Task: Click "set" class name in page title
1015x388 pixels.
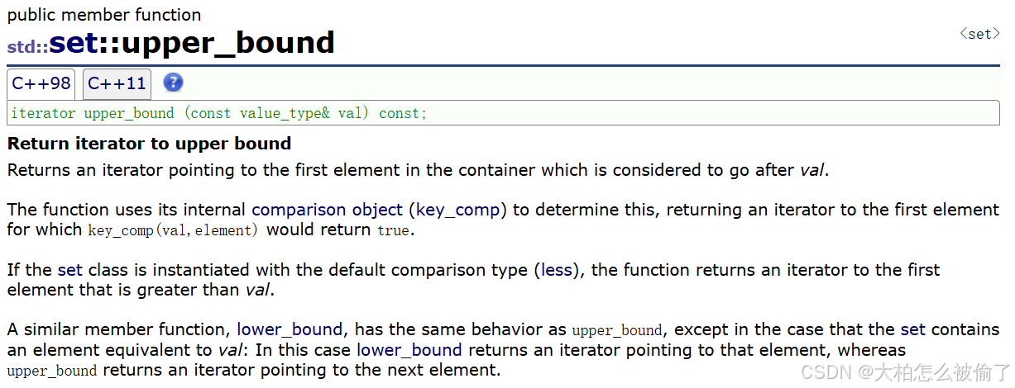Action: click(74, 43)
